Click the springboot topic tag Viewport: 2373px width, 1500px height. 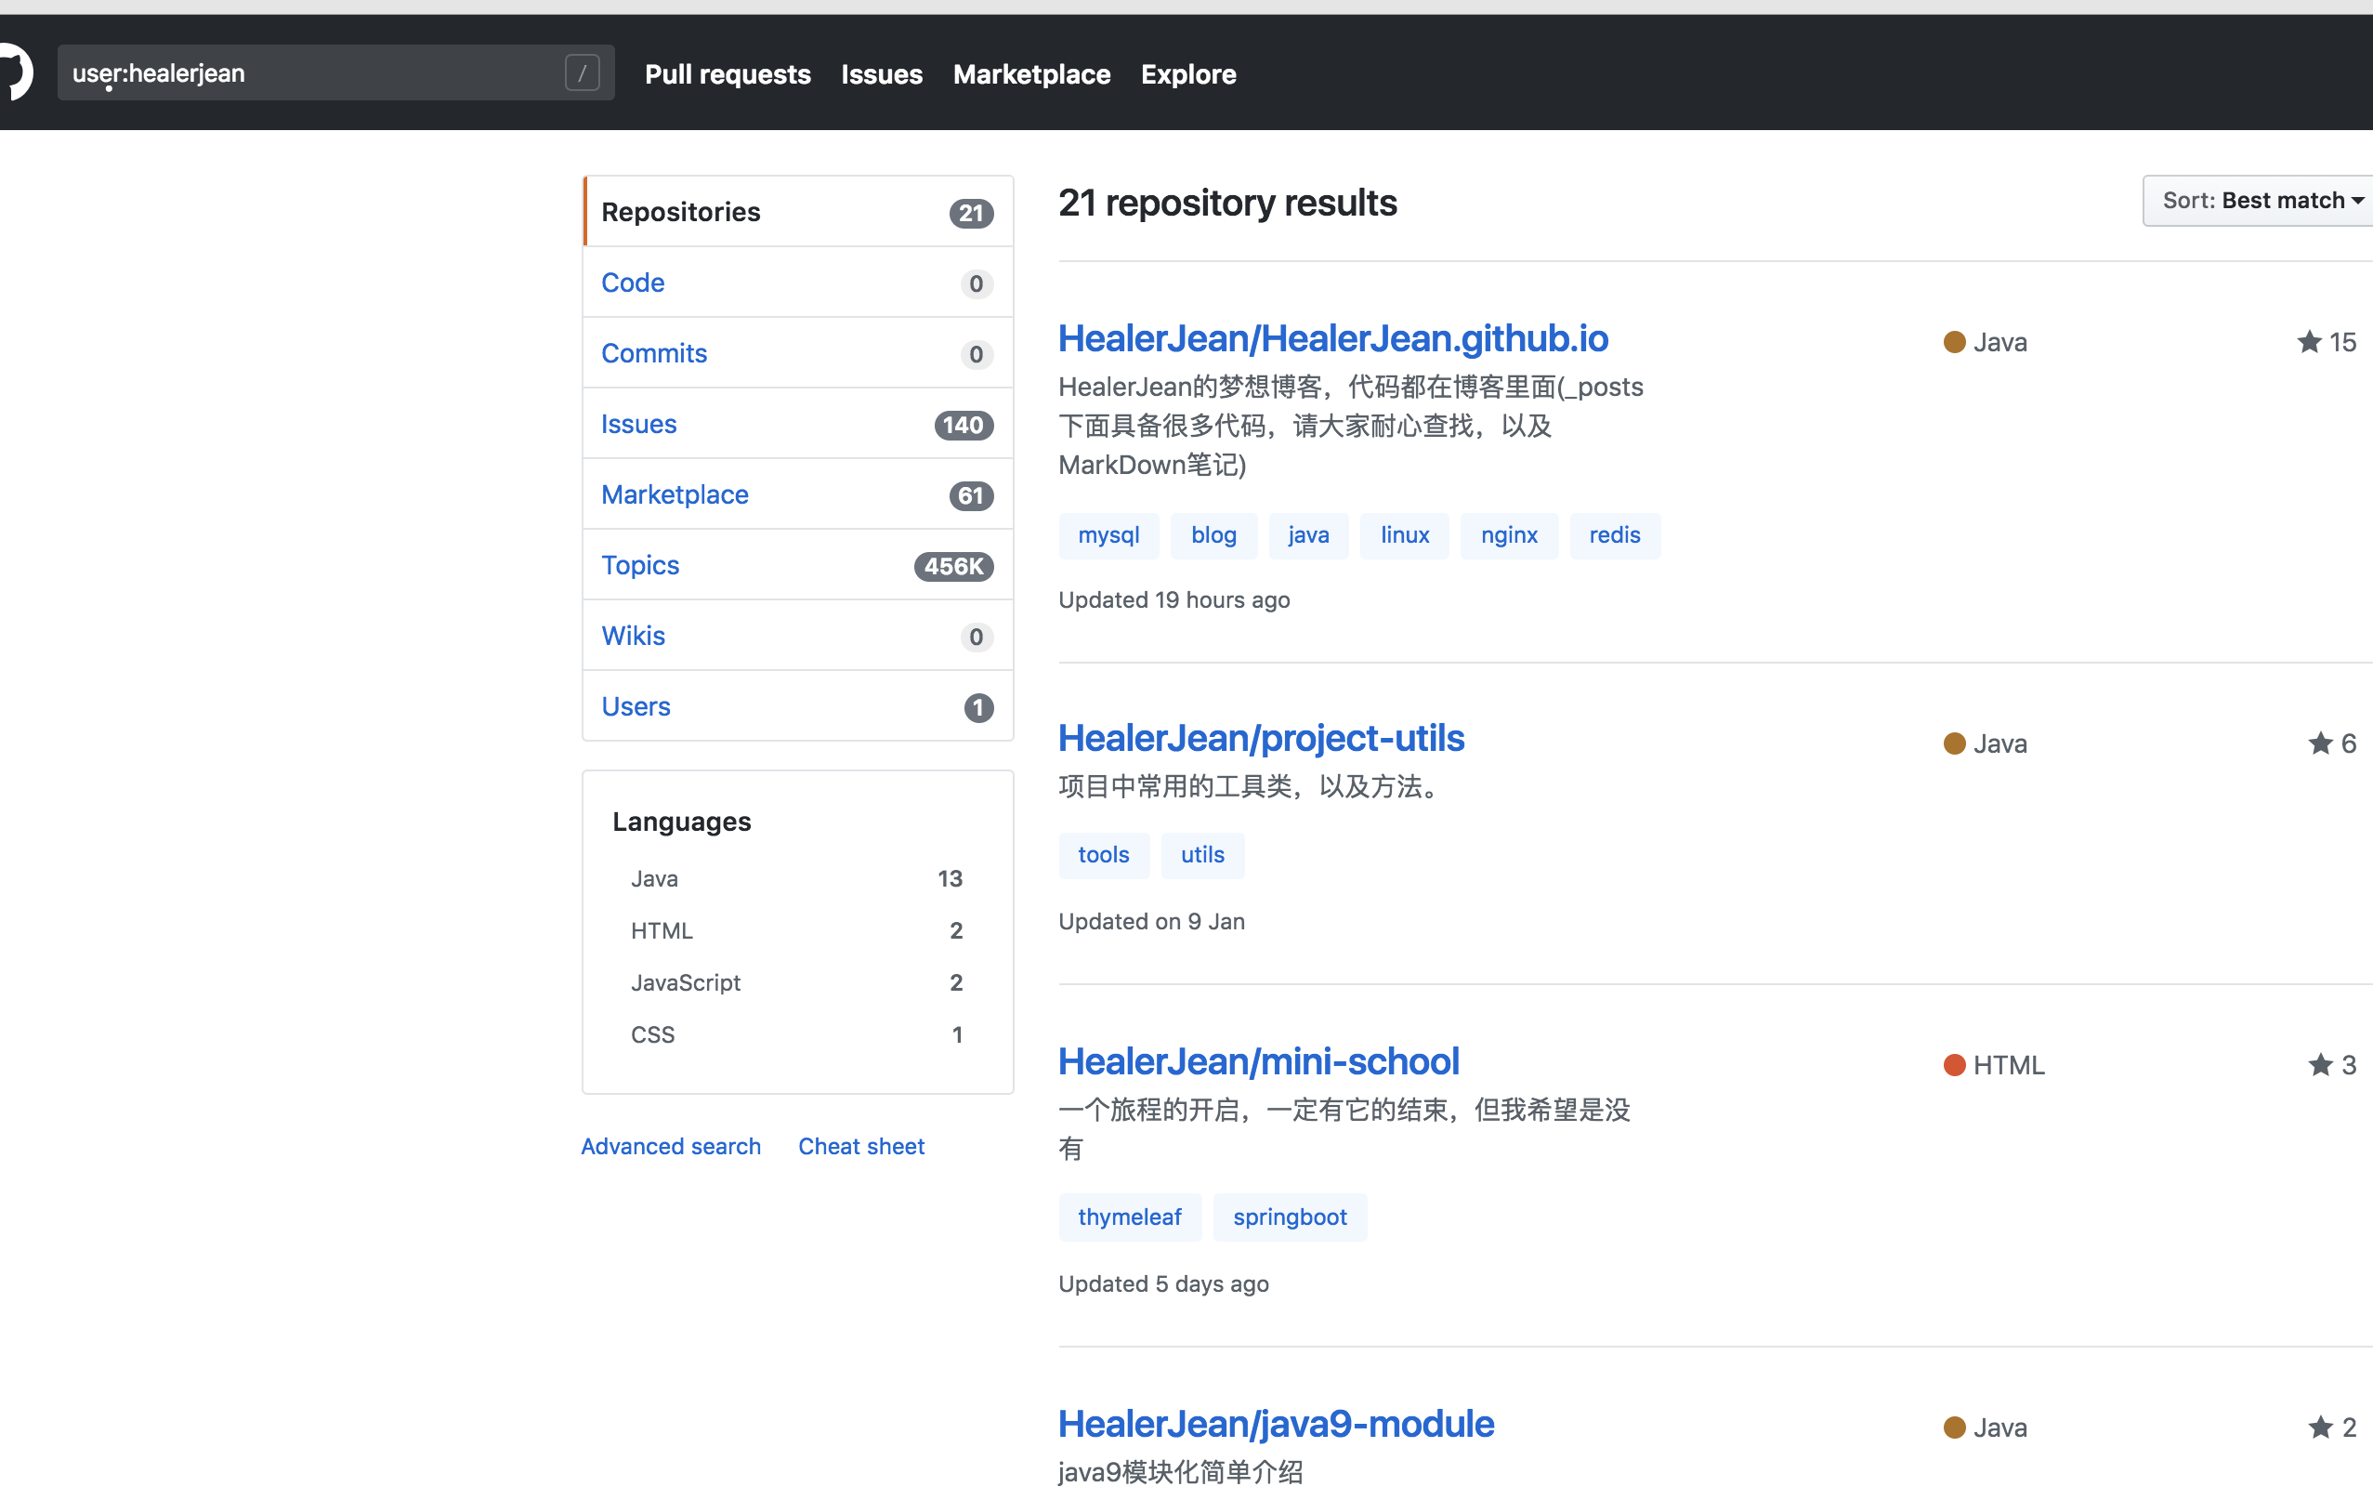tap(1289, 1217)
